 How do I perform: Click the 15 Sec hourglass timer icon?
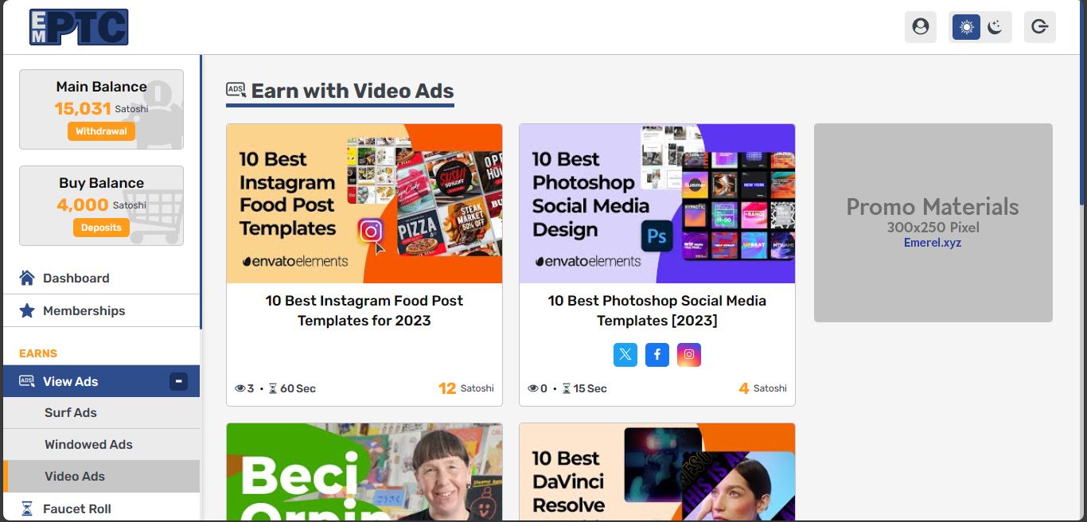[x=567, y=388]
